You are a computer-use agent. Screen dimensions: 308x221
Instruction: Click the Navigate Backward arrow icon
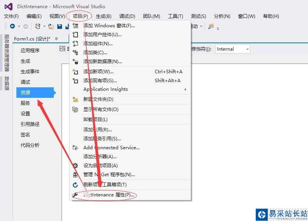(12, 26)
